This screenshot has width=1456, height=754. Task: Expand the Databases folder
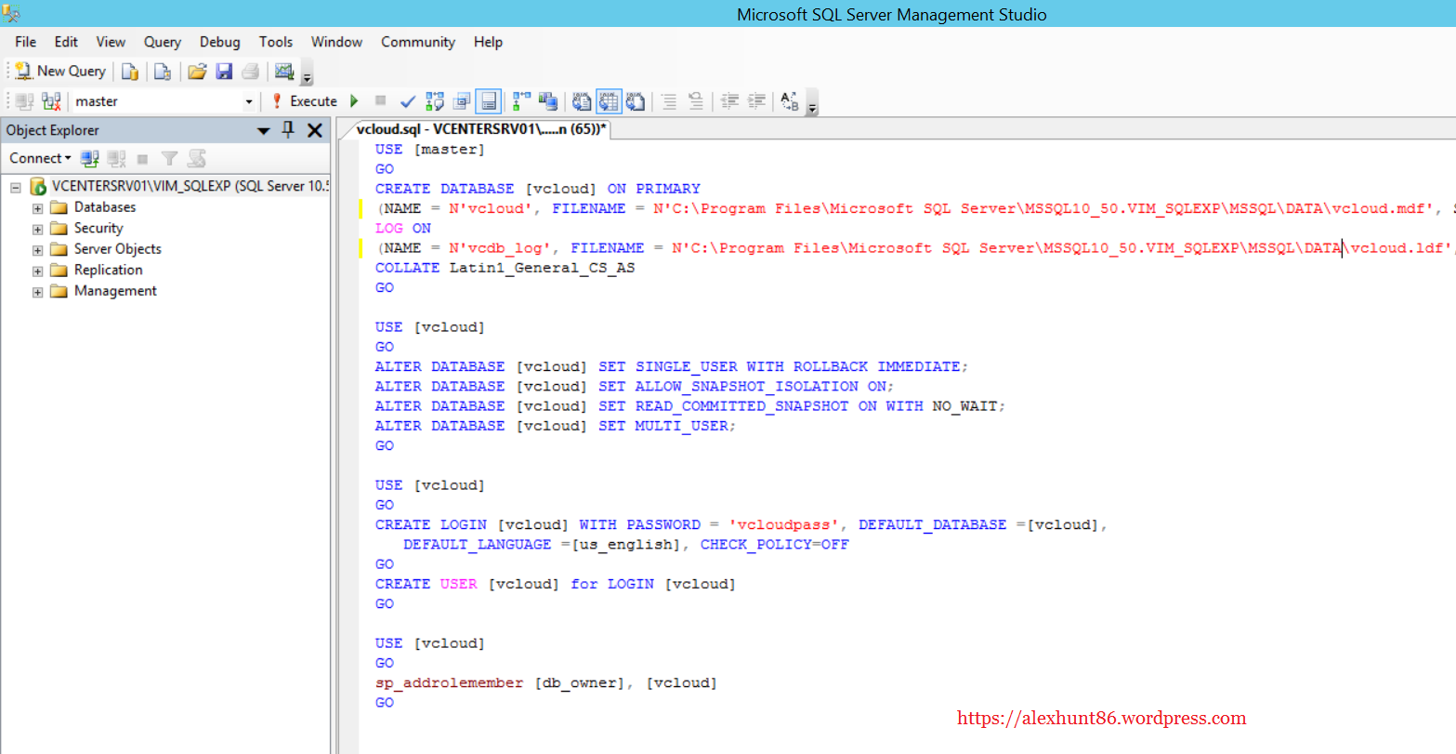tap(37, 208)
